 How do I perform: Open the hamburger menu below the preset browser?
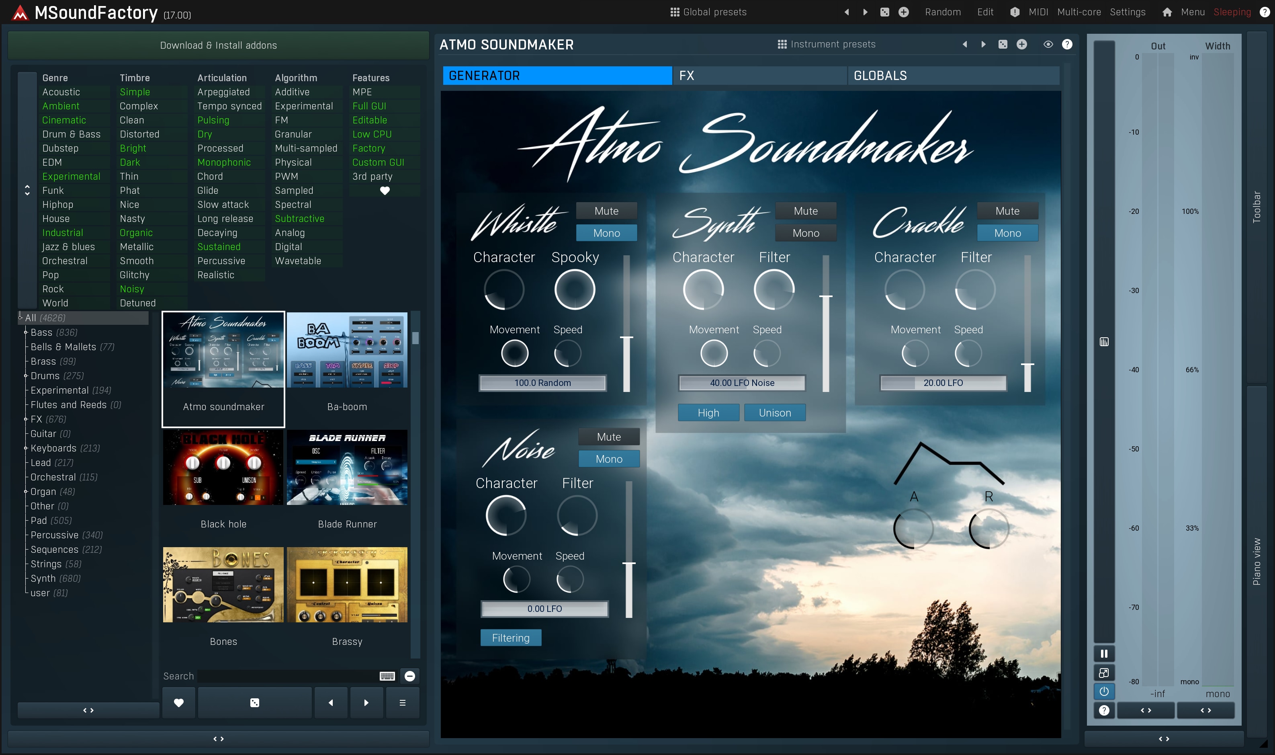402,703
